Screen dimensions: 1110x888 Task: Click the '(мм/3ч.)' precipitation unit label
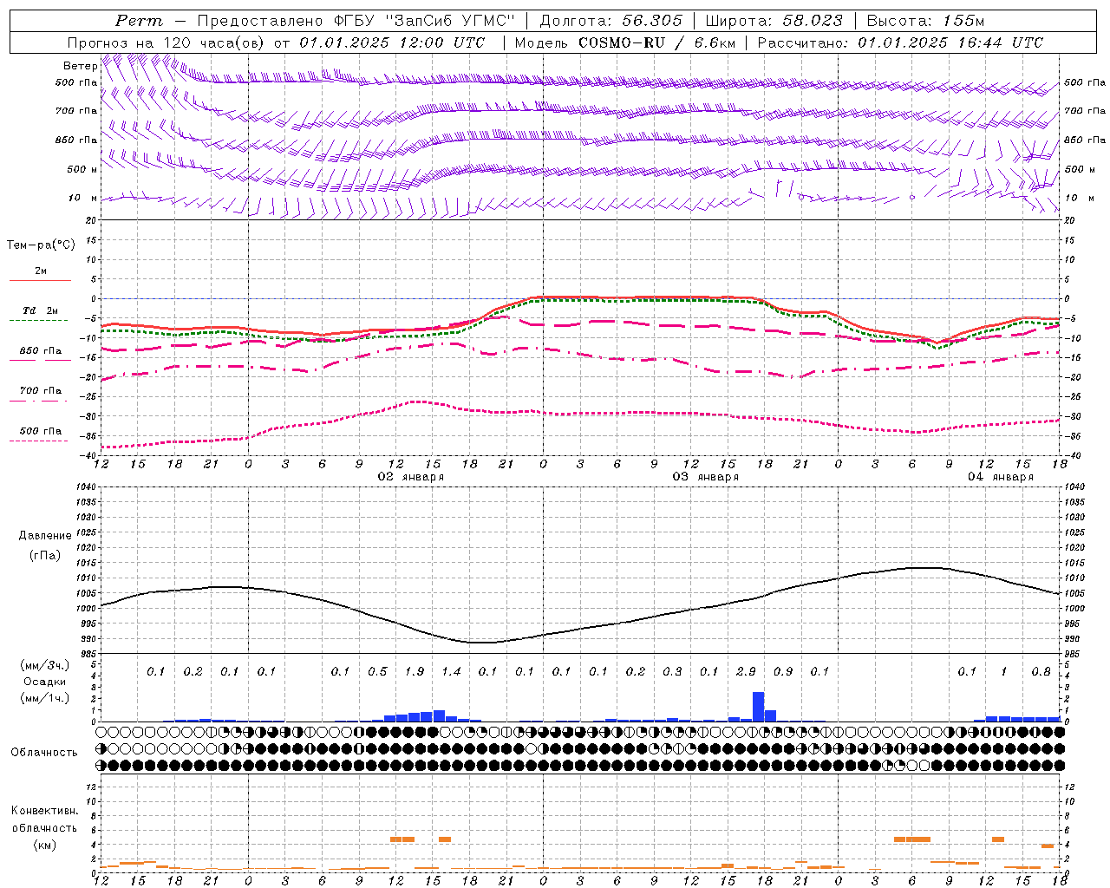pyautogui.click(x=45, y=666)
